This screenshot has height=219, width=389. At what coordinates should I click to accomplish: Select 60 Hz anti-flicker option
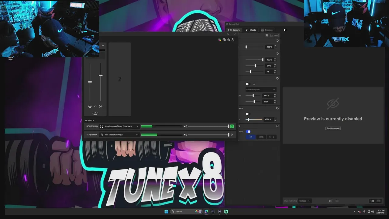point(271,137)
